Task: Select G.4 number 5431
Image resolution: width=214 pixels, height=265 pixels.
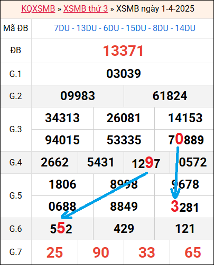Action: coord(100,162)
